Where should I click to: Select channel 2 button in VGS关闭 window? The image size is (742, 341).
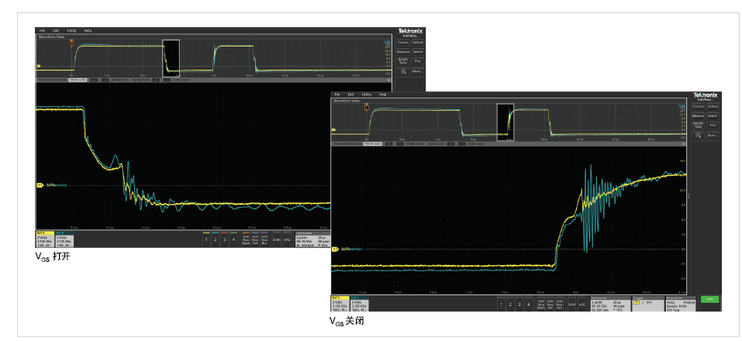click(x=510, y=304)
